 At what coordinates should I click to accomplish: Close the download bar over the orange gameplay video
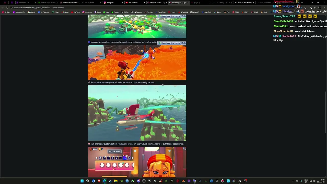185,43
